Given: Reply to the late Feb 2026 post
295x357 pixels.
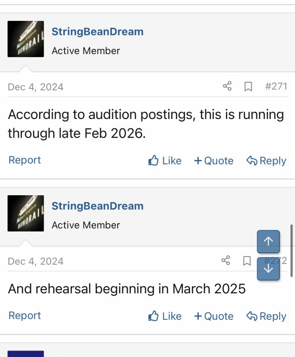Looking at the screenshot, I should [266, 161].
